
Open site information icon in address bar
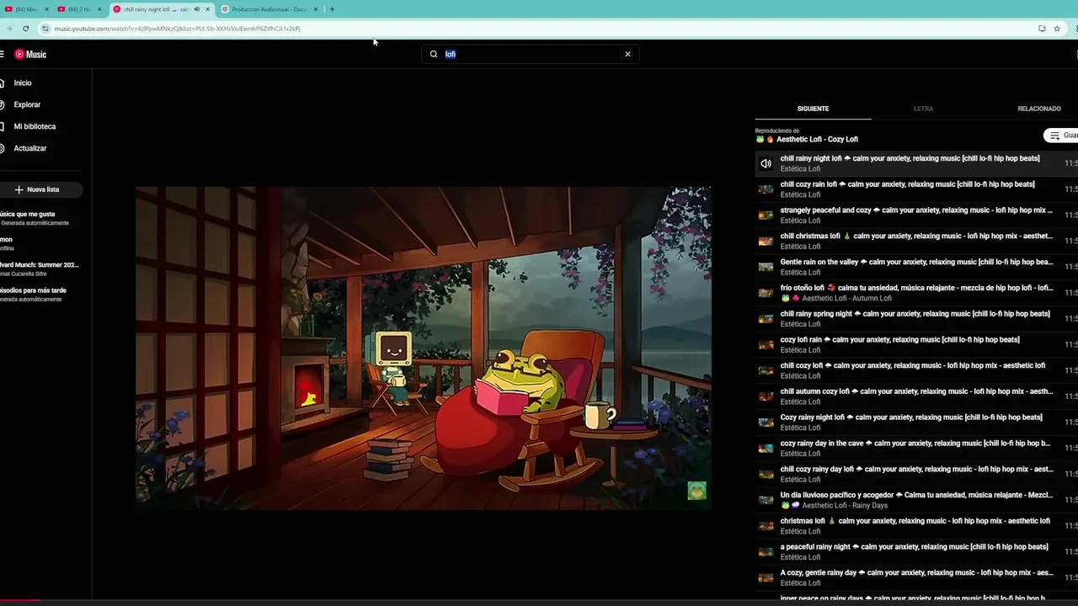tap(45, 29)
